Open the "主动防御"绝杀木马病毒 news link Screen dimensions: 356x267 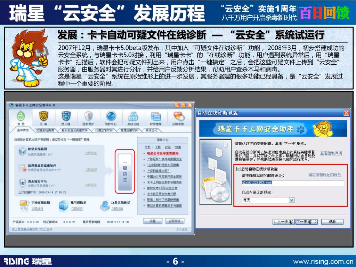tap(163, 165)
